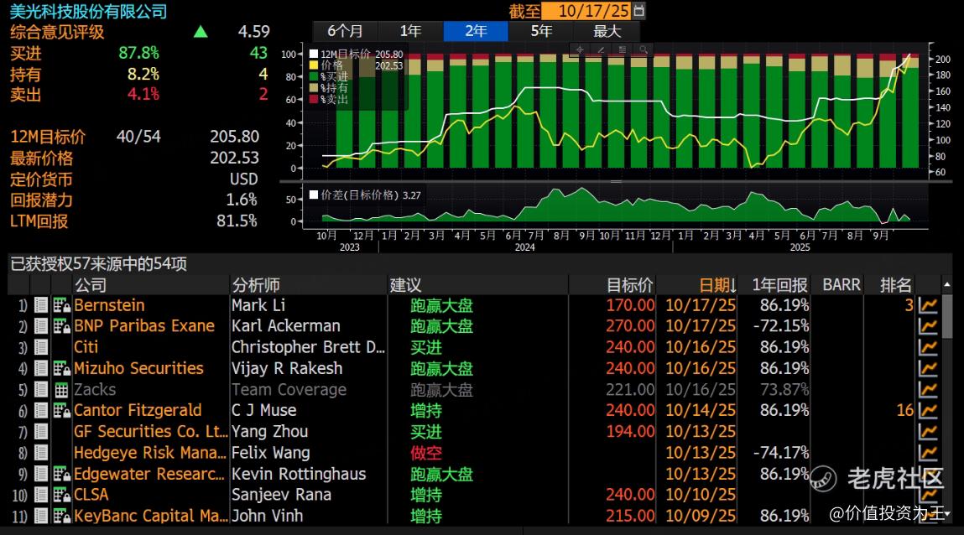Open the Zacks spreadsheet grid icon
The height and width of the screenshot is (535, 964).
click(61, 389)
